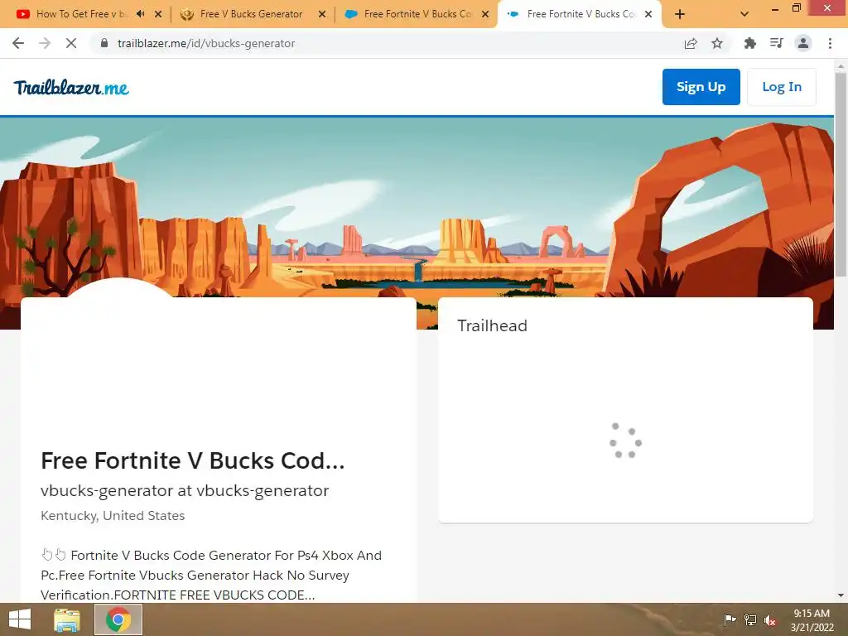Close the third Free Fortnite tab

coord(485,14)
